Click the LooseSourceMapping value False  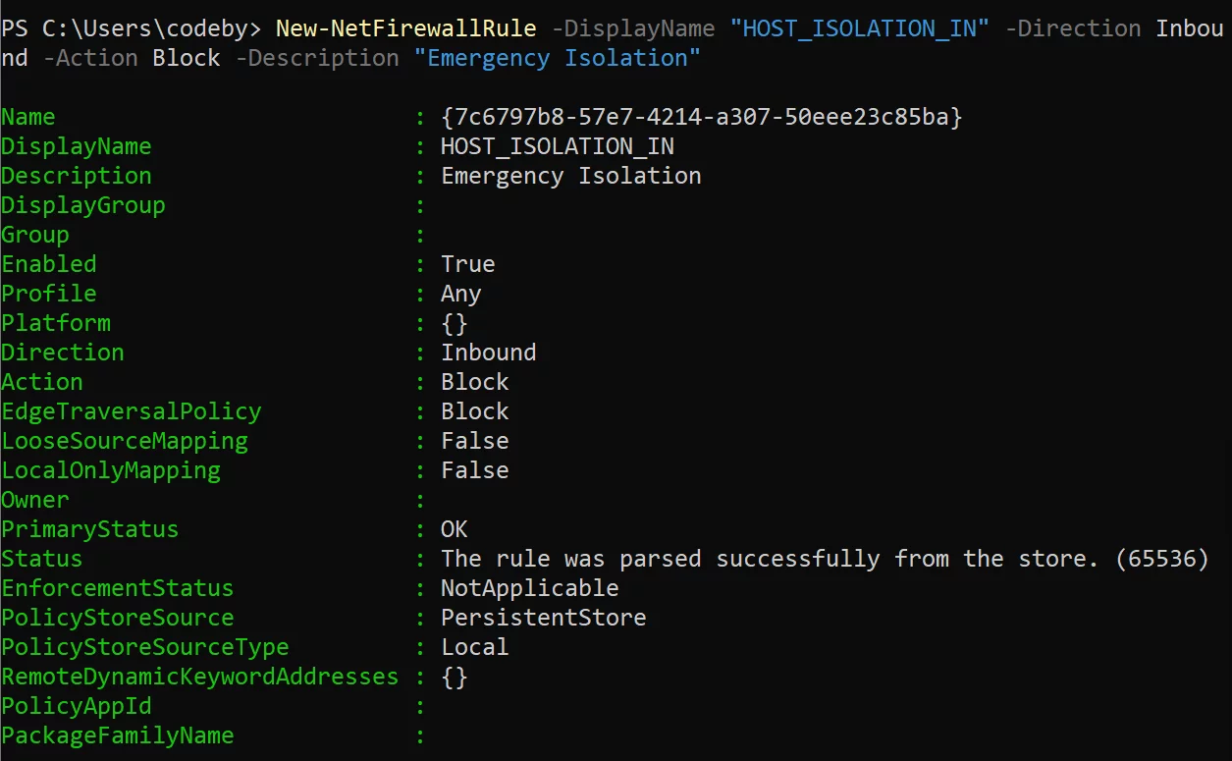pos(475,441)
